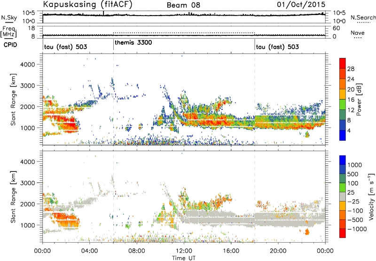
Task: Click the plot title "Kapuskasing (fitACF)"
Action: [x=87, y=4]
